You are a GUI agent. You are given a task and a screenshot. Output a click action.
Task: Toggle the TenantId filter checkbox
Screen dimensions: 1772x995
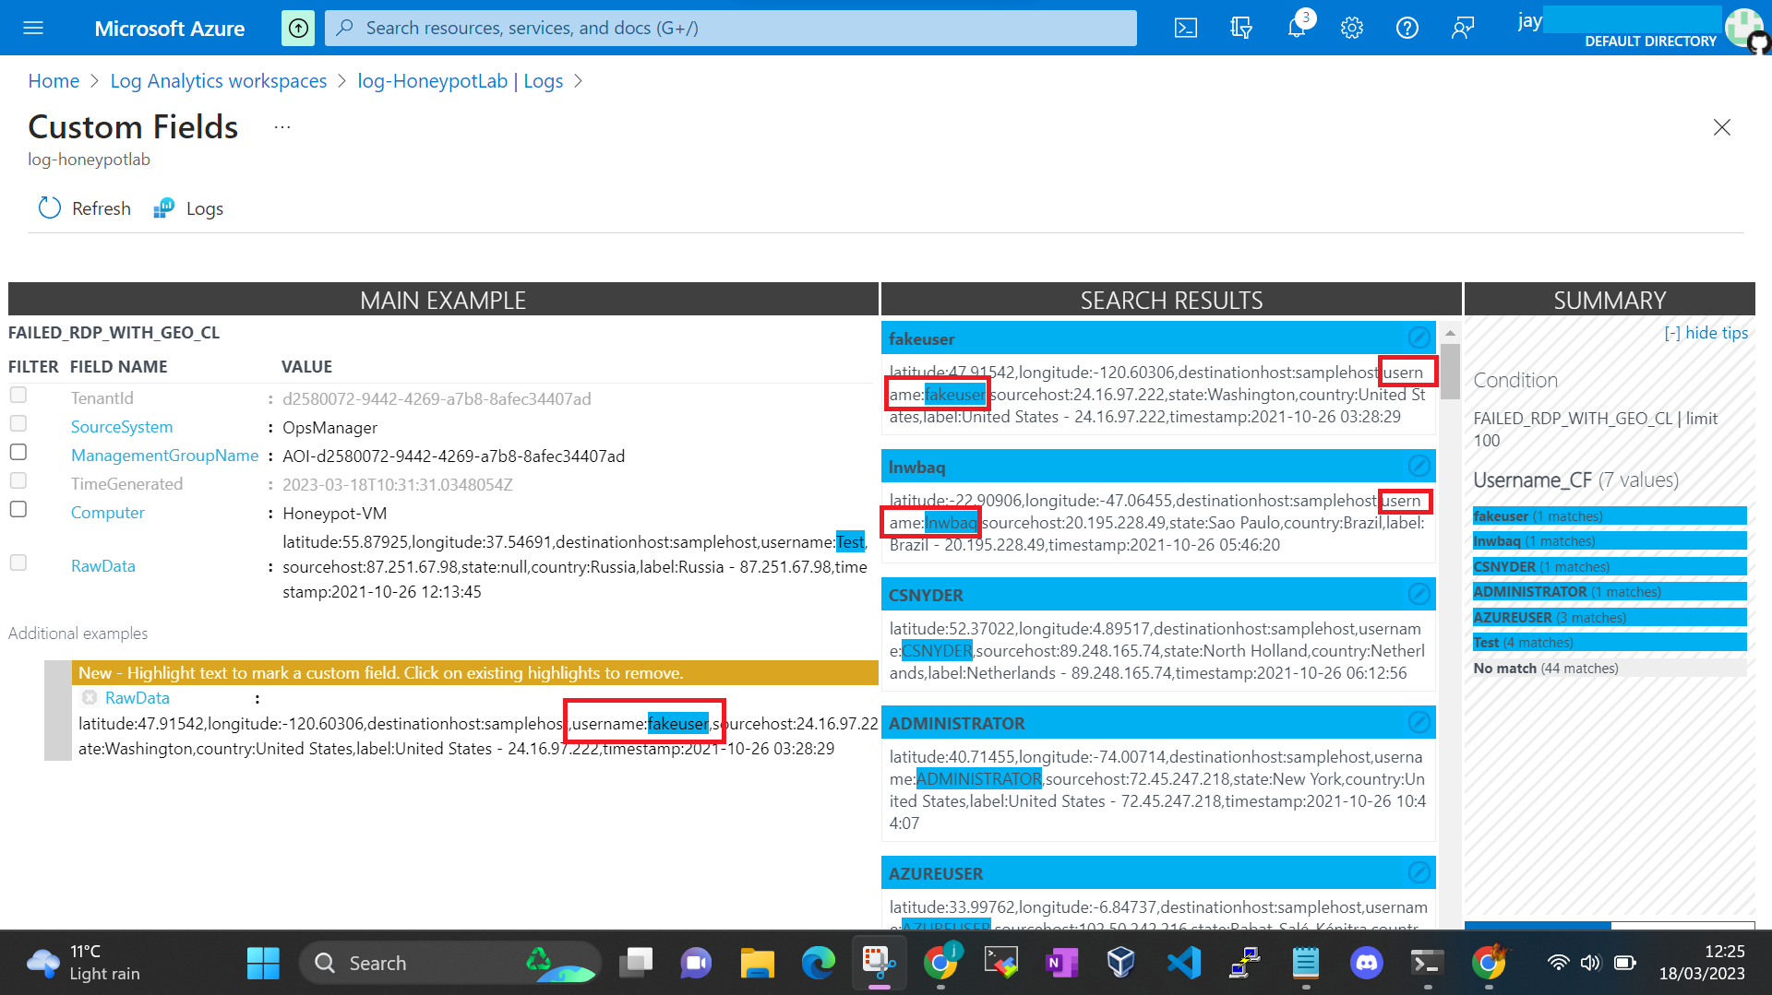click(x=18, y=396)
